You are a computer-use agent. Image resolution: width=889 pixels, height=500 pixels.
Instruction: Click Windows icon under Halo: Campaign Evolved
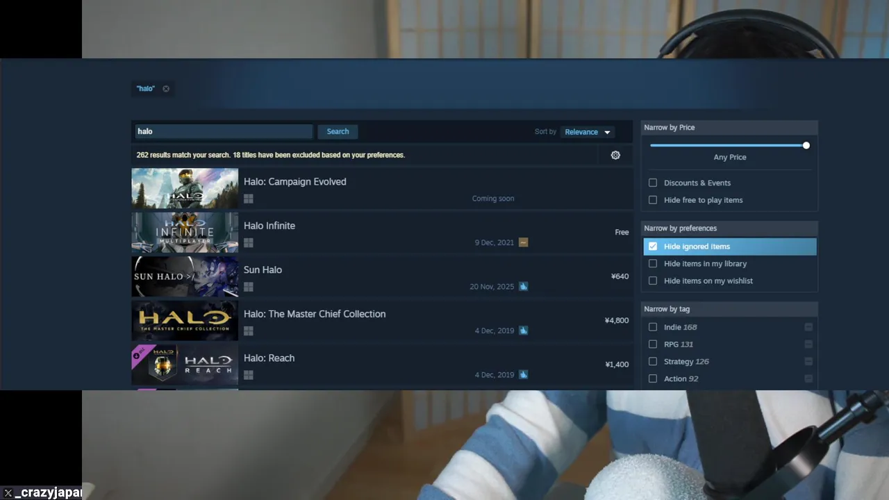pyautogui.click(x=249, y=199)
